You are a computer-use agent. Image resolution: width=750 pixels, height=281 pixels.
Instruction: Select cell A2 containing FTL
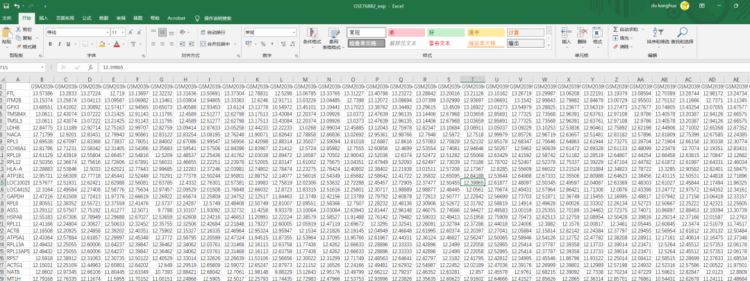pos(17,93)
